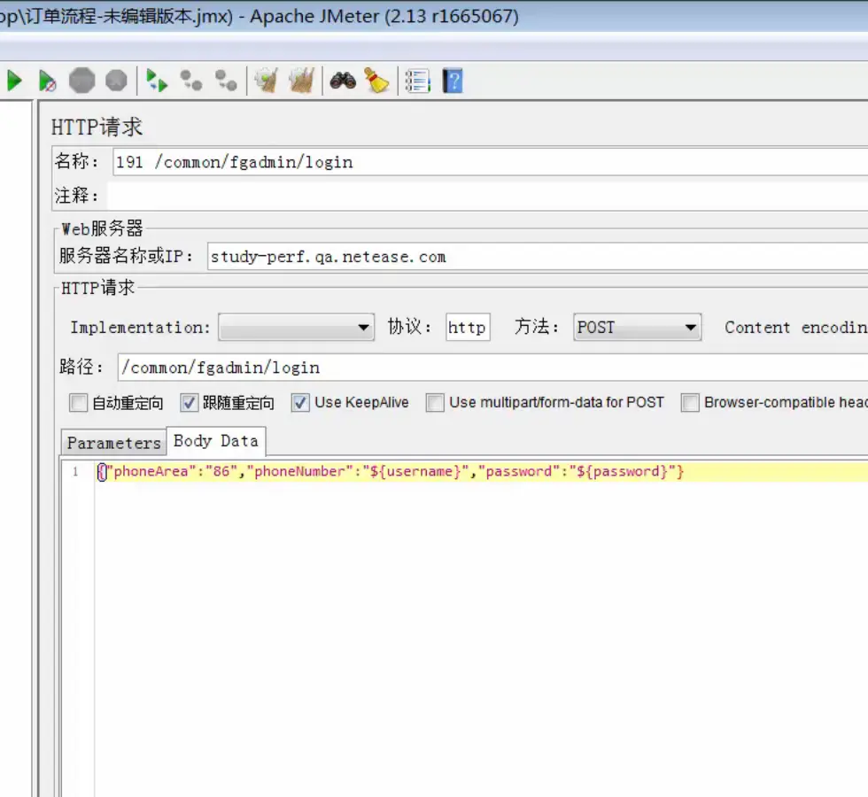
Task: Open the 方法 POST method dropdown
Action: (638, 327)
